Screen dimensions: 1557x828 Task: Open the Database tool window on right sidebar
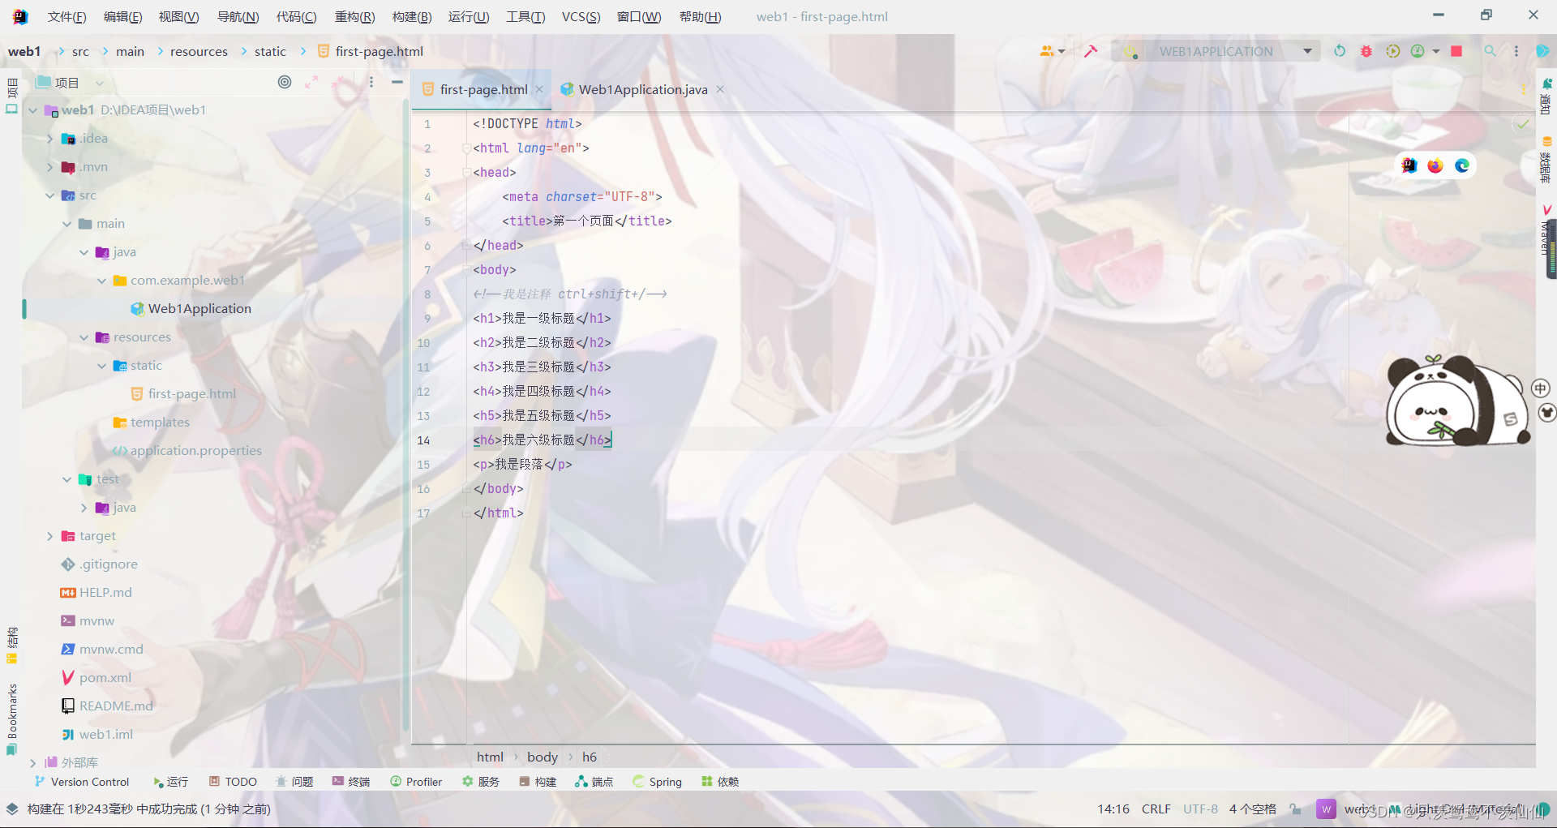1546,160
